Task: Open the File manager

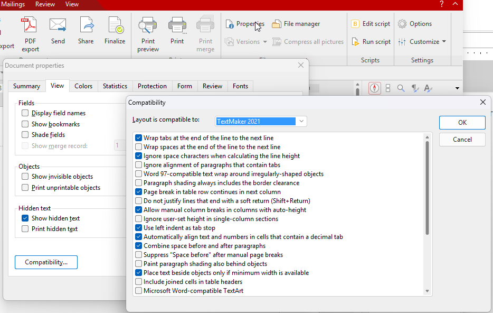Action: (x=296, y=24)
